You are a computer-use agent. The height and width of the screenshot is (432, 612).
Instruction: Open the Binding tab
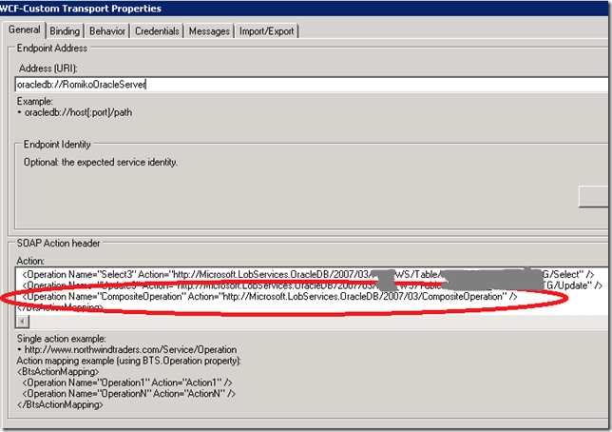click(65, 31)
